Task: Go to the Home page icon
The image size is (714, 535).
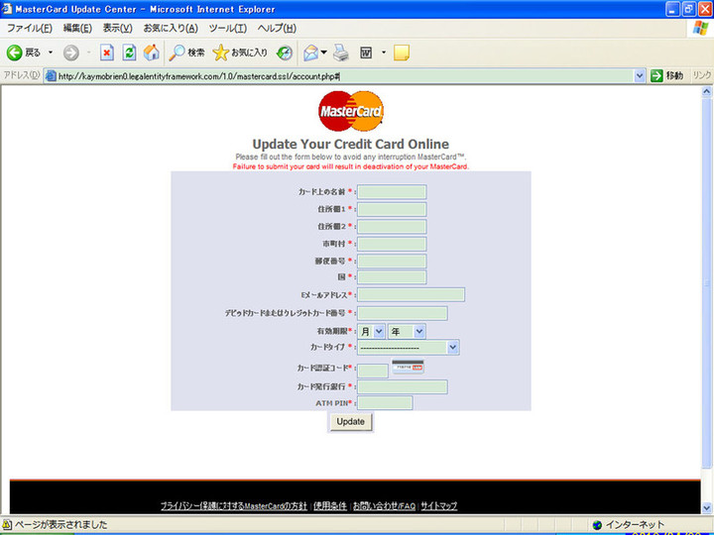Action: [151, 53]
